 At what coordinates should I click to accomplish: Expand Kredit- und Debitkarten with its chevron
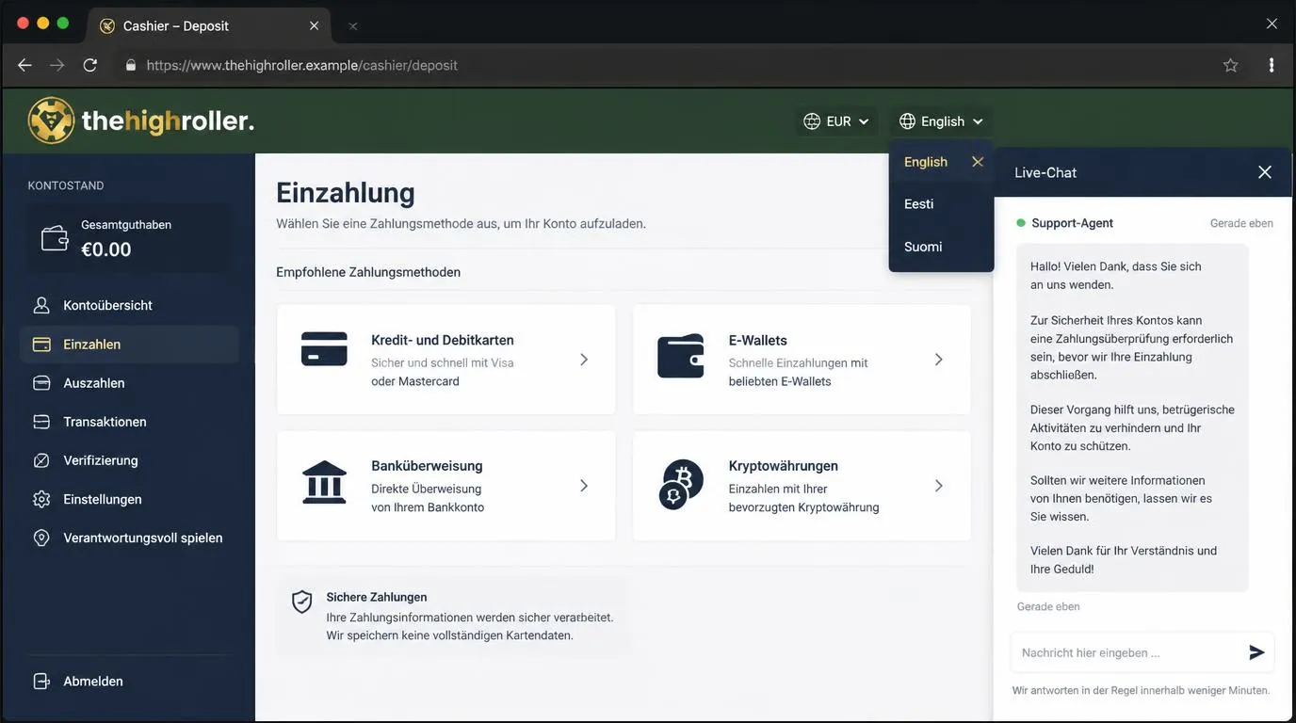coord(584,360)
